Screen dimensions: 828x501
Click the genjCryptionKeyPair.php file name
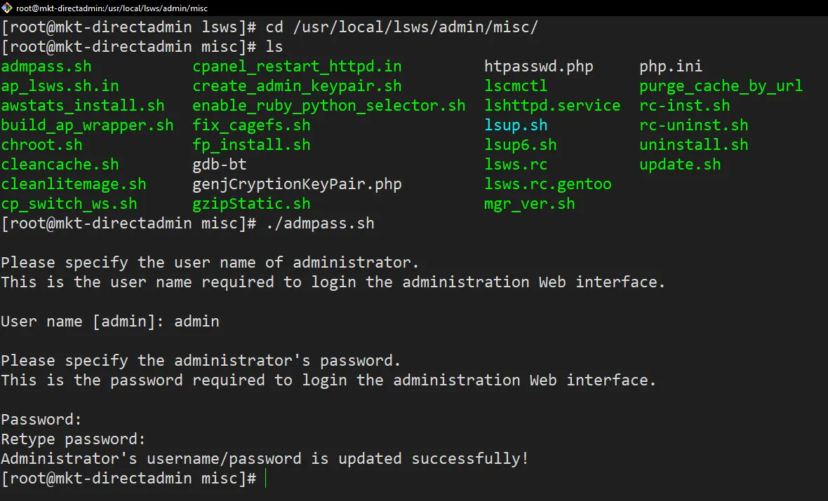pyautogui.click(x=298, y=184)
